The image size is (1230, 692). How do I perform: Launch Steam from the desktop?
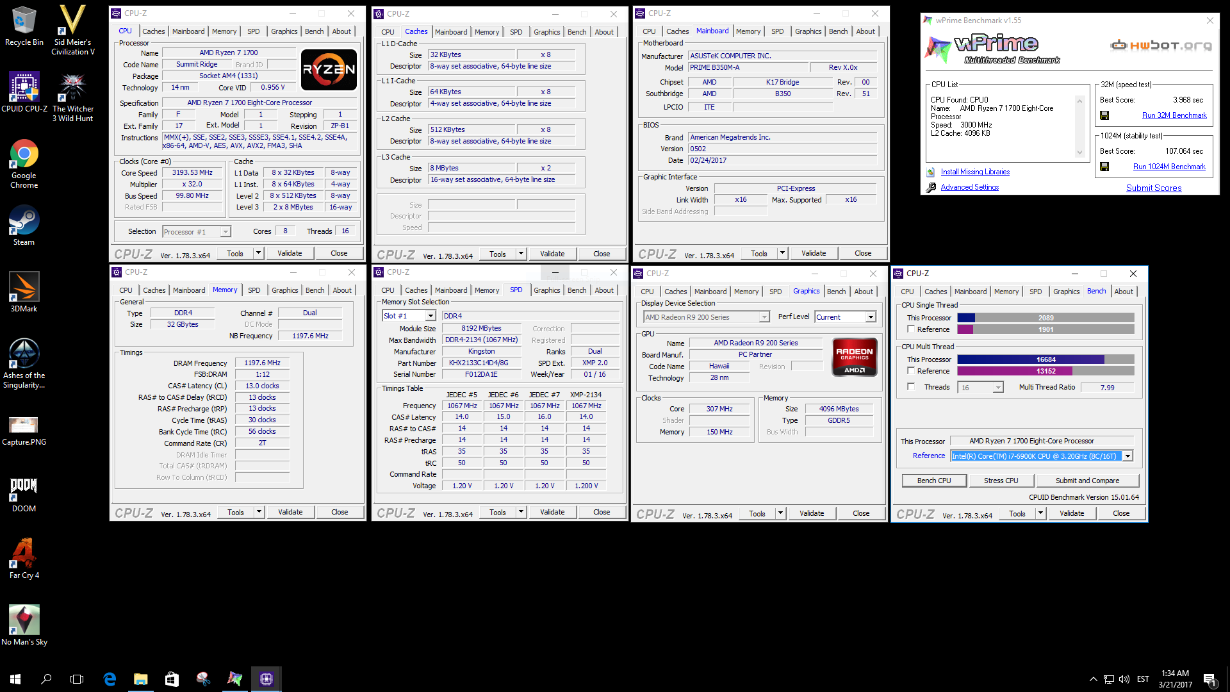click(x=24, y=226)
